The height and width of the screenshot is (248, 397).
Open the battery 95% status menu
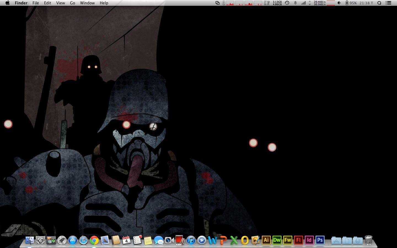pos(351,3)
